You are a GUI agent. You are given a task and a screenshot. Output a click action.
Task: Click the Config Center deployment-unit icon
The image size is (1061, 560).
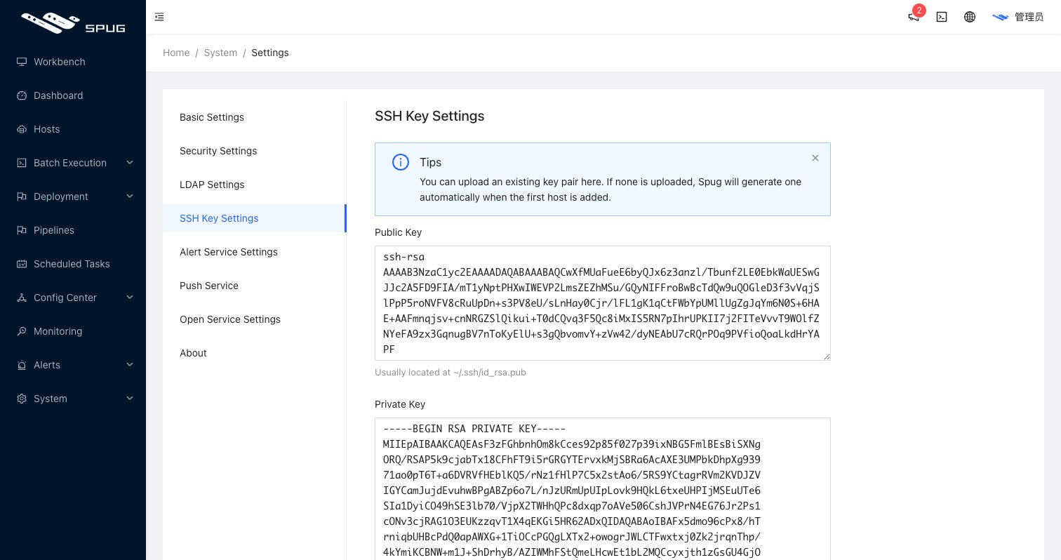(22, 298)
